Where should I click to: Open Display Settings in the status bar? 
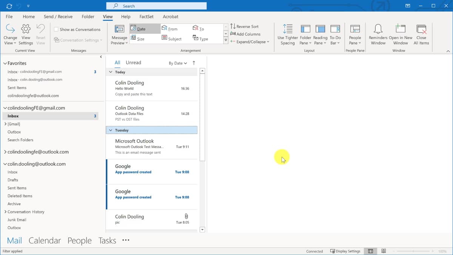pos(345,251)
